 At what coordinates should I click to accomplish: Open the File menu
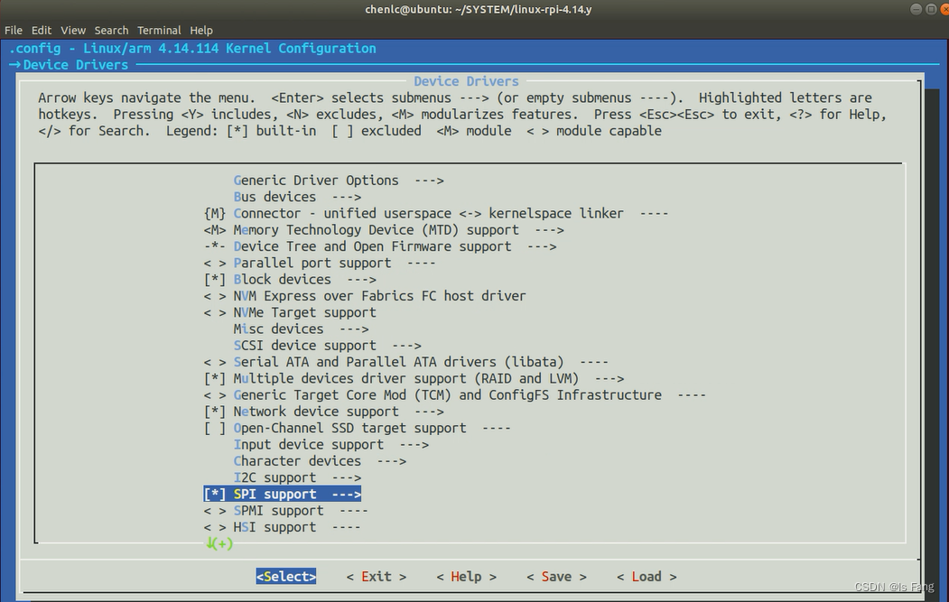[x=14, y=31]
